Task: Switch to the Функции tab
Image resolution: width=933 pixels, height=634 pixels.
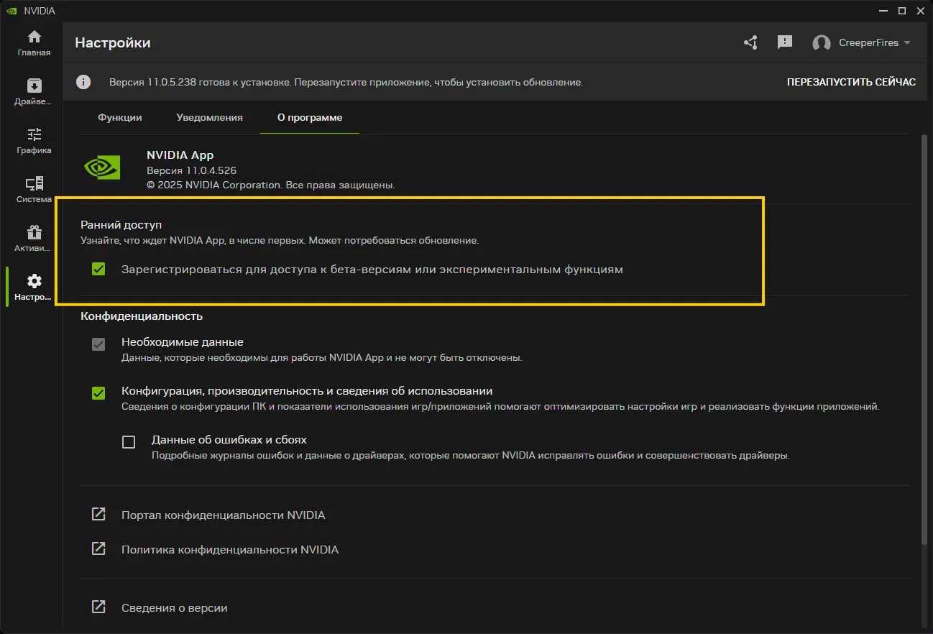Action: pyautogui.click(x=120, y=117)
